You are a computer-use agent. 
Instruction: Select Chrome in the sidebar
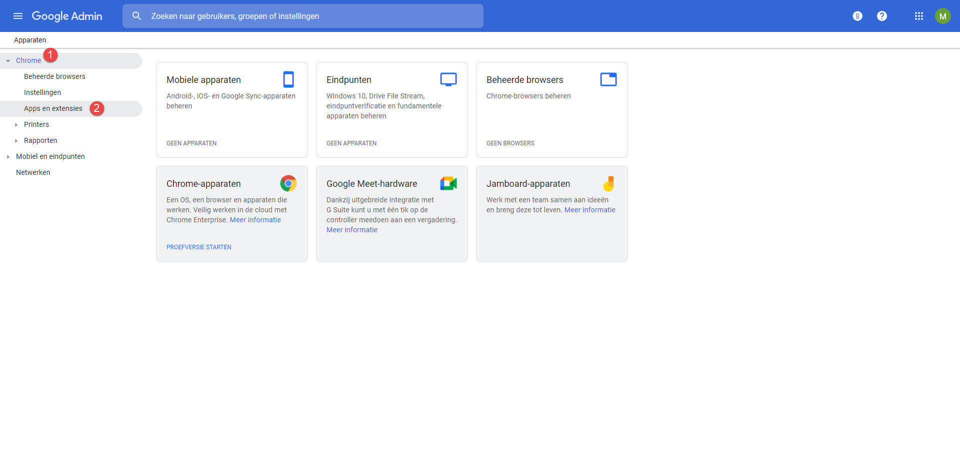(x=28, y=60)
